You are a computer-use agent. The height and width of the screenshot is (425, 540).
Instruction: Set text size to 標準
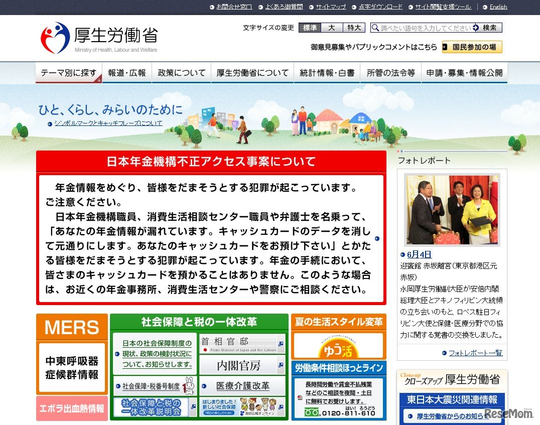click(x=310, y=28)
